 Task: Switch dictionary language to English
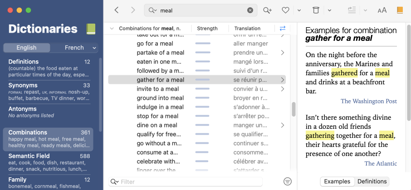(26, 48)
